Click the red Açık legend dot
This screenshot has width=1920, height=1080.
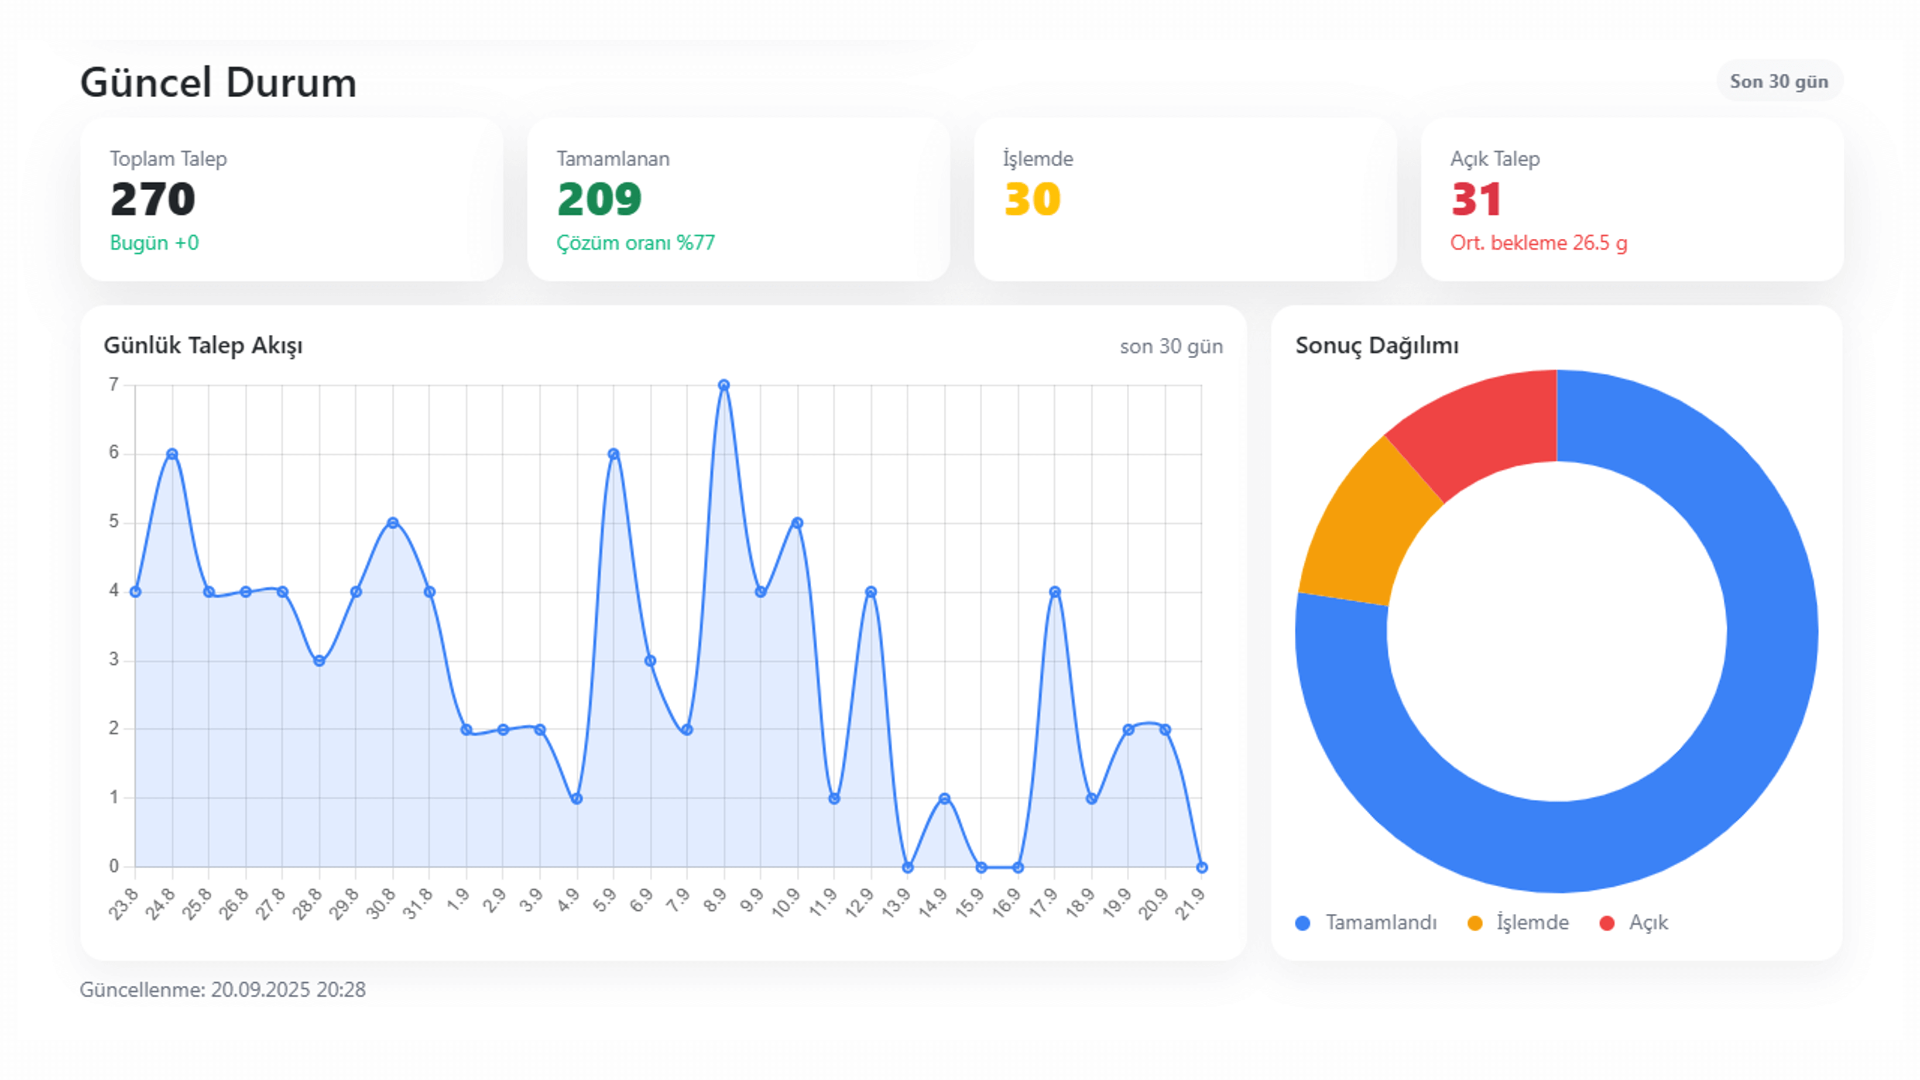(1607, 923)
